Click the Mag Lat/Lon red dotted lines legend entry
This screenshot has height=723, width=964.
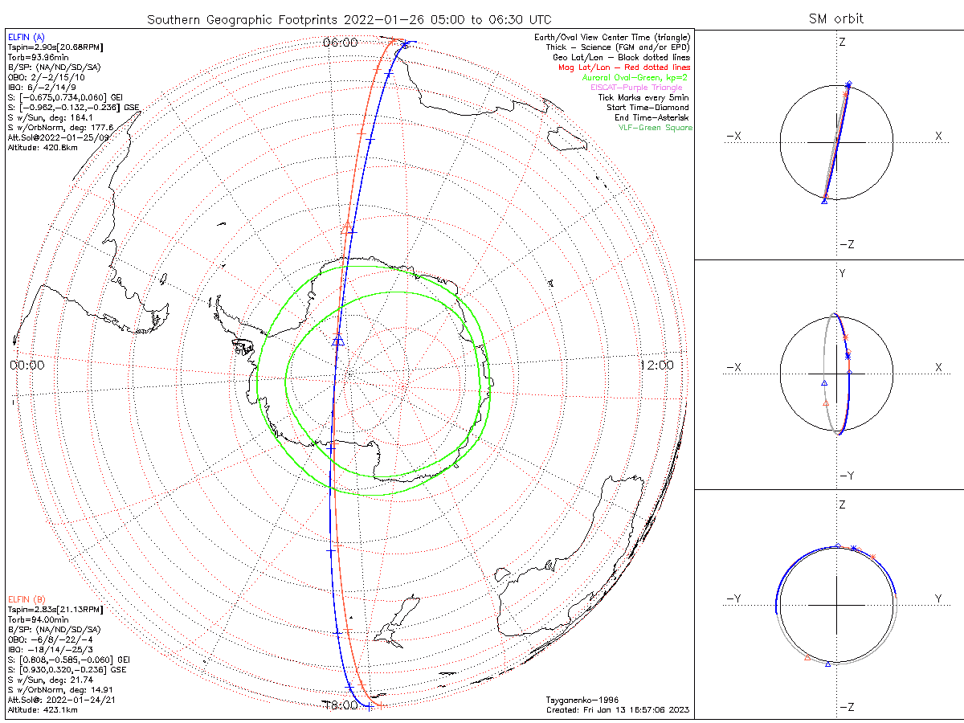624,67
